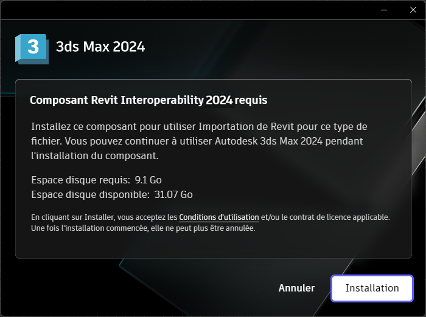
Task: Minimize the installer window
Action: coord(385,10)
